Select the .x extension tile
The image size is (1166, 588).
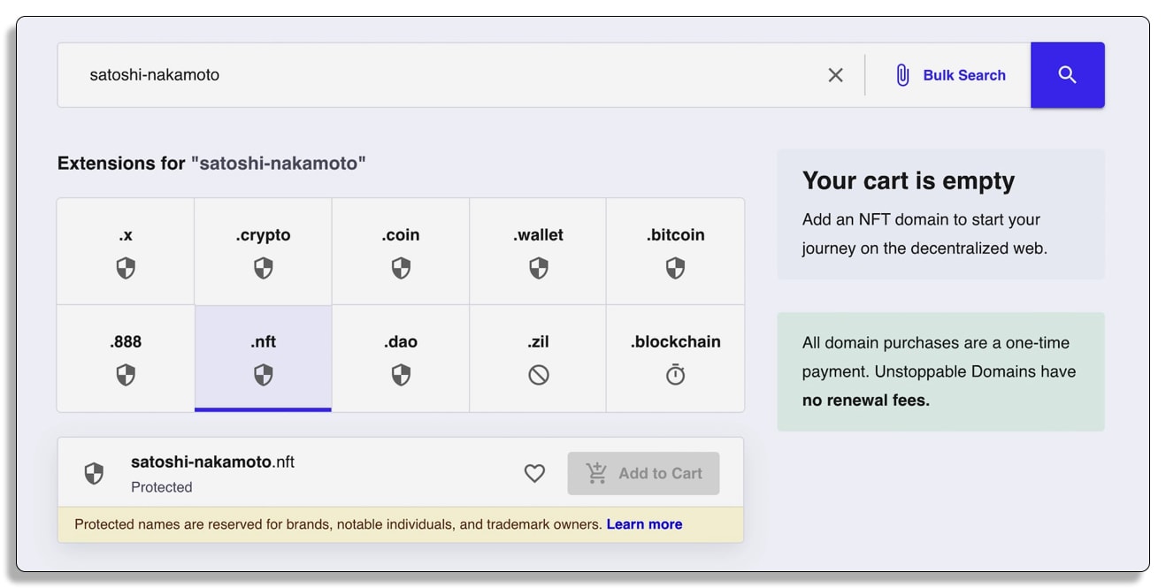click(x=126, y=252)
